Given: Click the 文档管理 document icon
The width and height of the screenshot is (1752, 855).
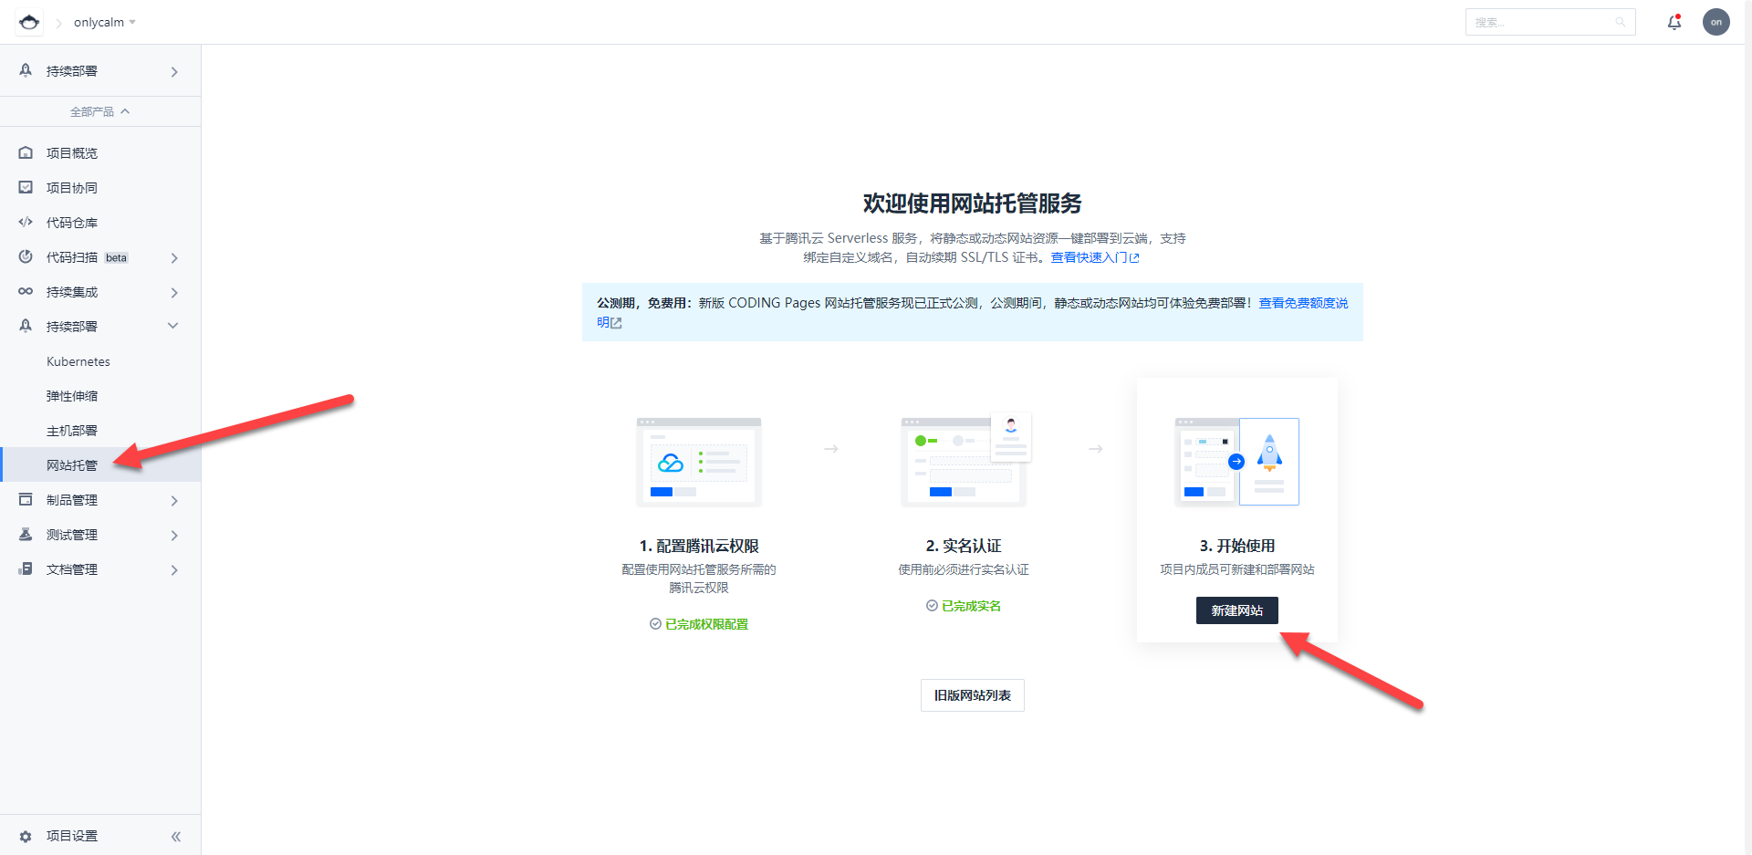Looking at the screenshot, I should (x=26, y=568).
